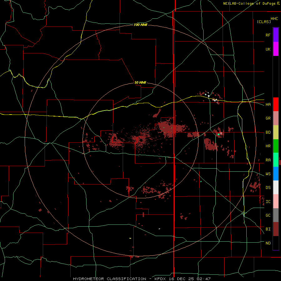Click the 'RA' legend label

coord(268,160)
